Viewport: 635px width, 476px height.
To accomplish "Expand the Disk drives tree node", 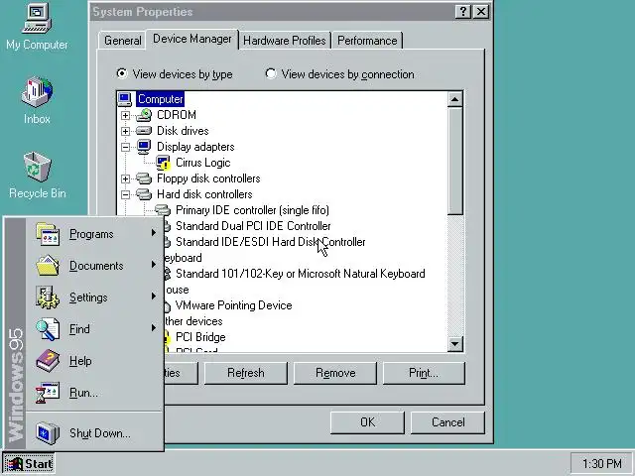I will pos(126,131).
